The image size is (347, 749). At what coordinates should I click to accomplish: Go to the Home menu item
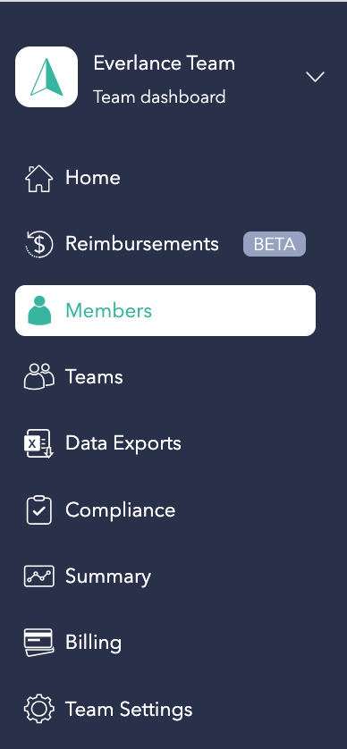93,178
